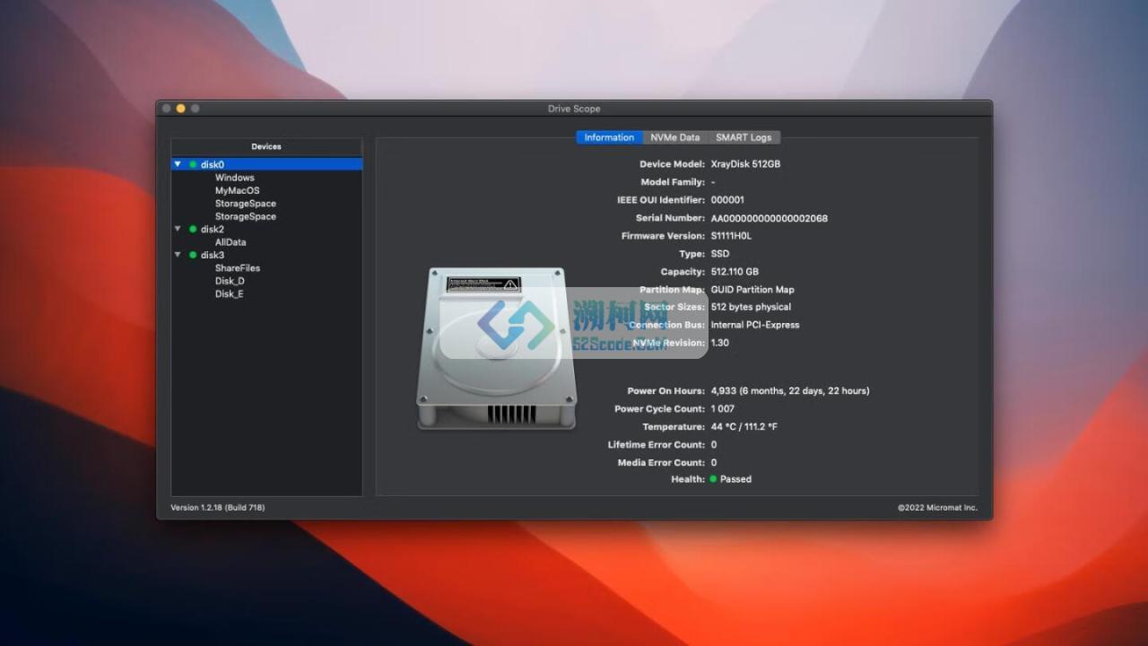This screenshot has height=646, width=1148.
Task: Click the Devices column header
Action: 266,146
